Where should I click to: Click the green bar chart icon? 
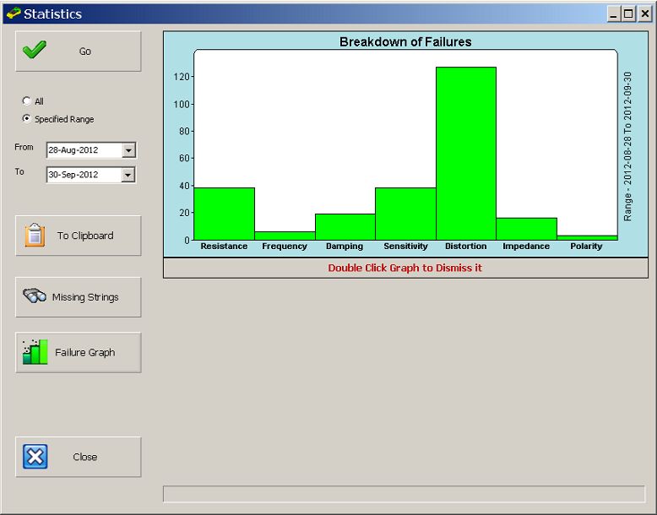tap(35, 351)
